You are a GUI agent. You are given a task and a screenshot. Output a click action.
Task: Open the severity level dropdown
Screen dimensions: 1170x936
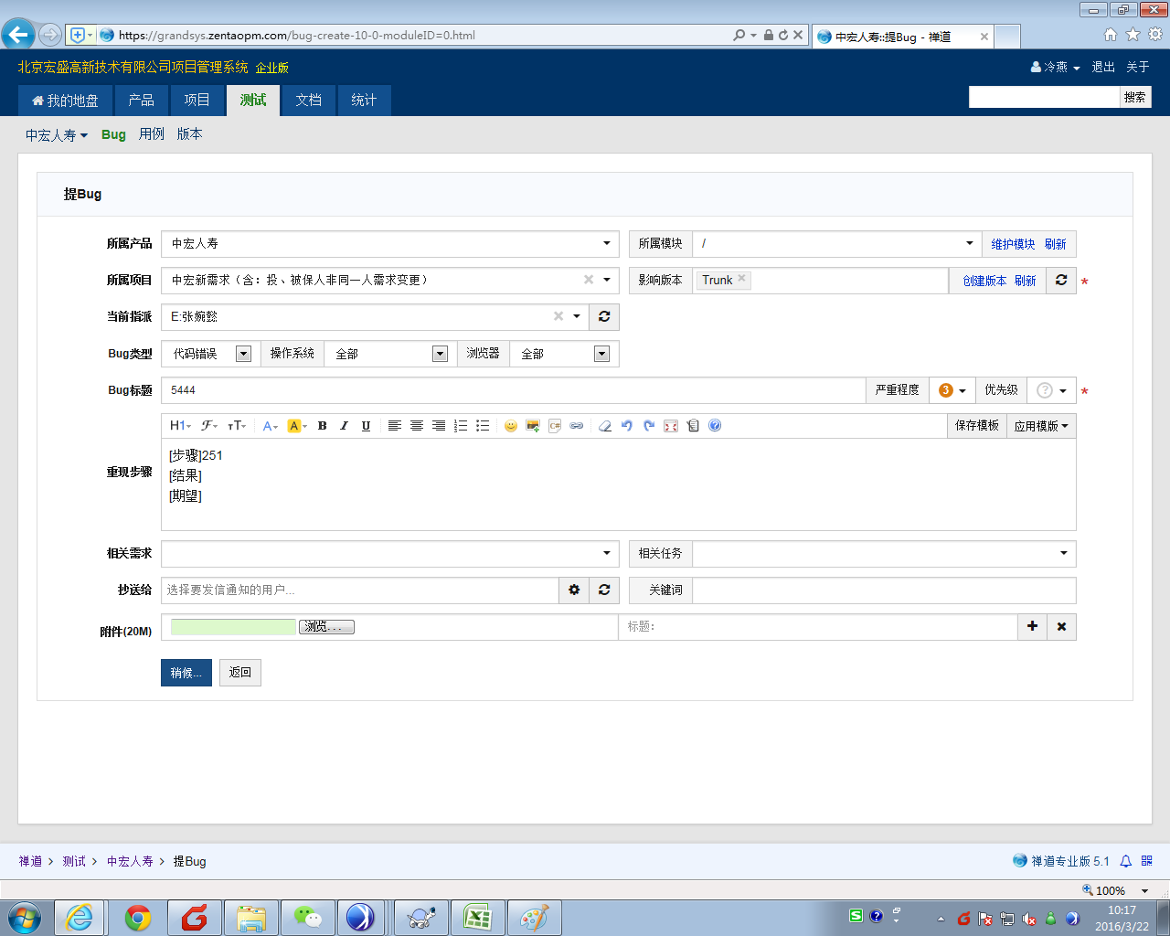click(952, 390)
